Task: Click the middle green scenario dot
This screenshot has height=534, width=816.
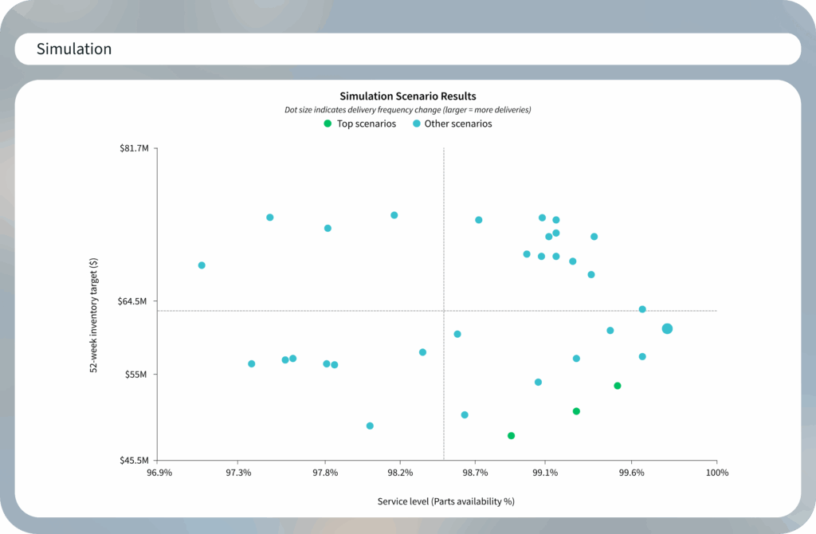Action: [x=576, y=410]
